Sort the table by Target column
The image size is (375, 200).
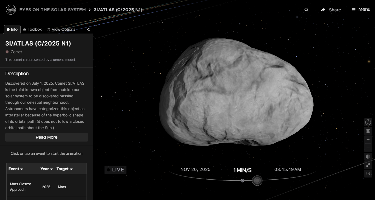pos(65,169)
